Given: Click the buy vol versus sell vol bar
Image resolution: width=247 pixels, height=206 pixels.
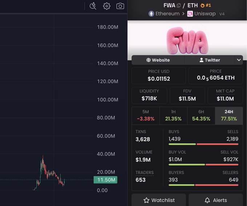Looking at the screenshot, I should pyautogui.click(x=203, y=165).
